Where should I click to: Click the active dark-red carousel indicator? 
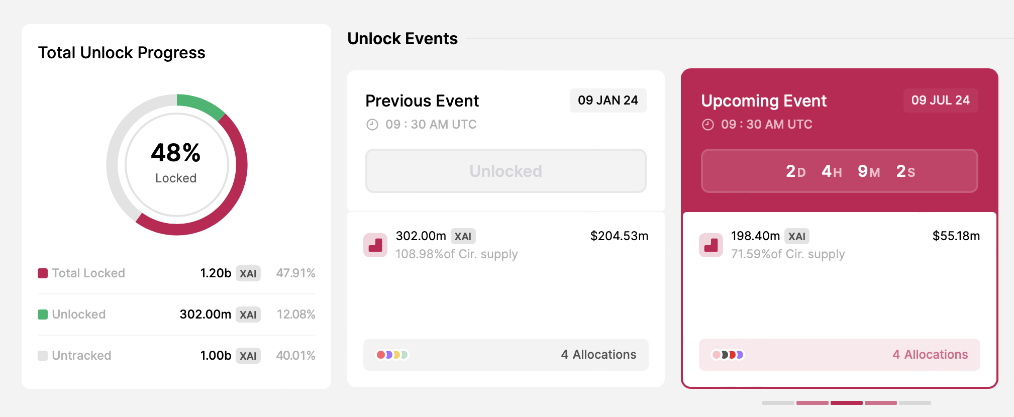846,403
